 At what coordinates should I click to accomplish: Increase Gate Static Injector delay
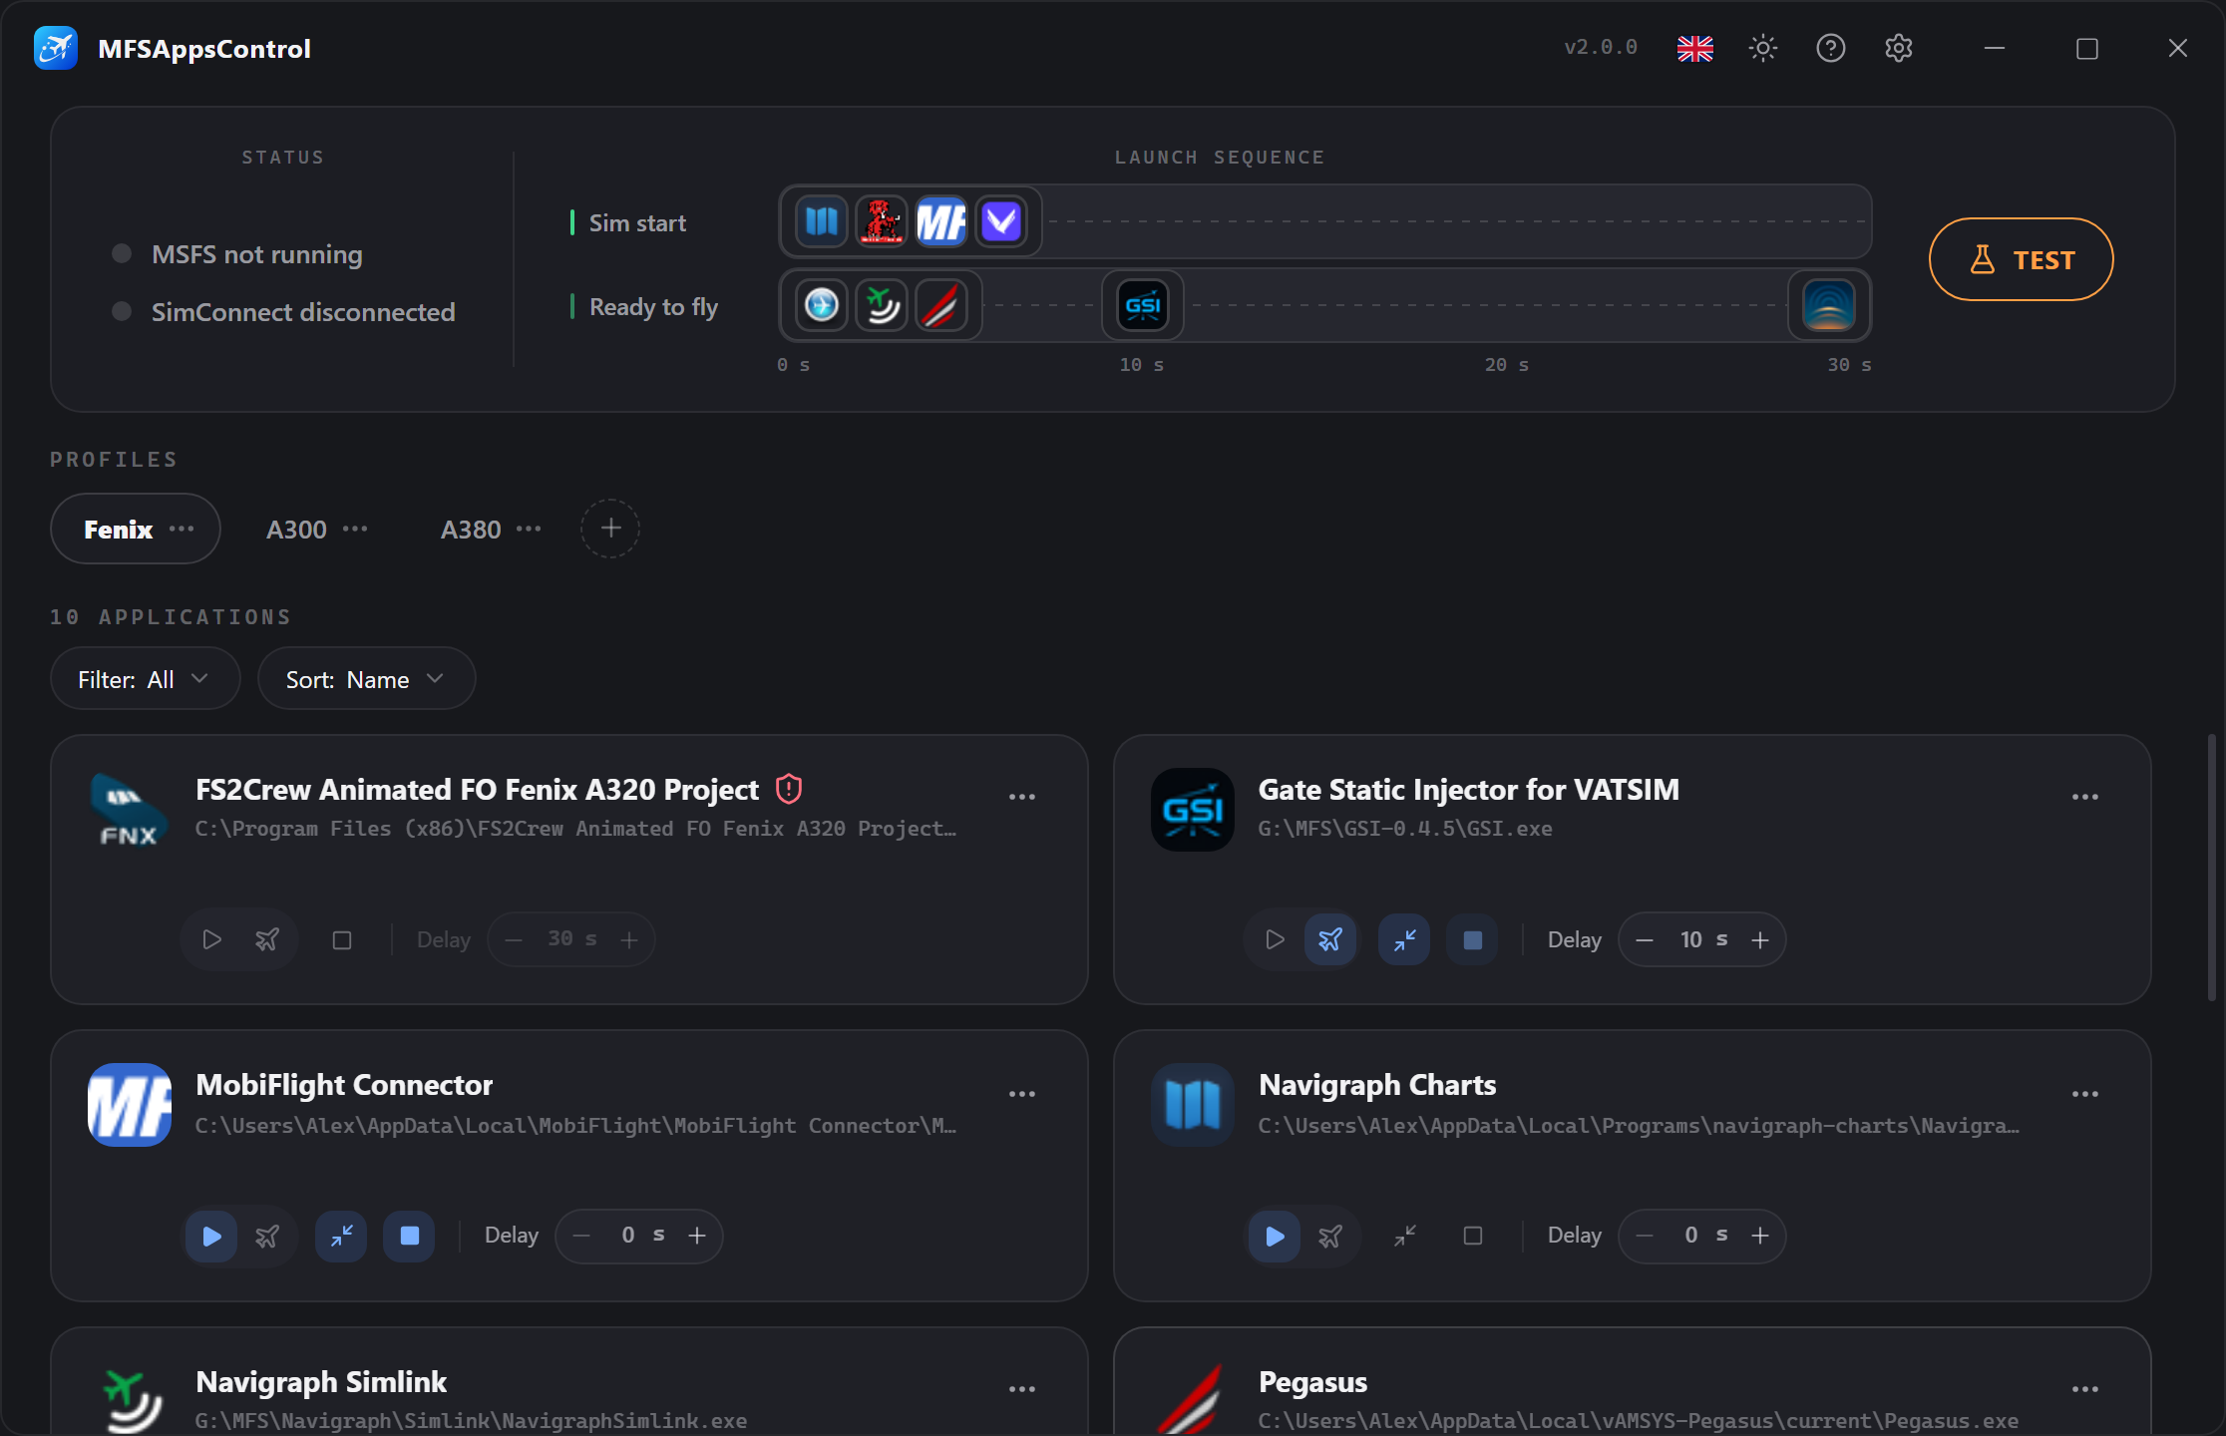click(1760, 940)
